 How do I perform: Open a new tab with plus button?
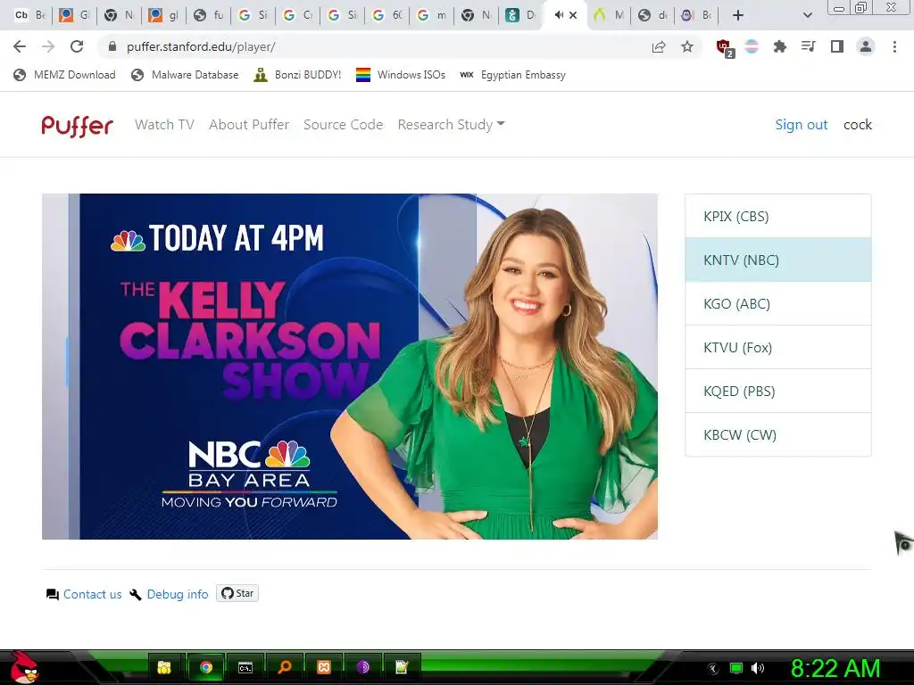[x=738, y=15]
